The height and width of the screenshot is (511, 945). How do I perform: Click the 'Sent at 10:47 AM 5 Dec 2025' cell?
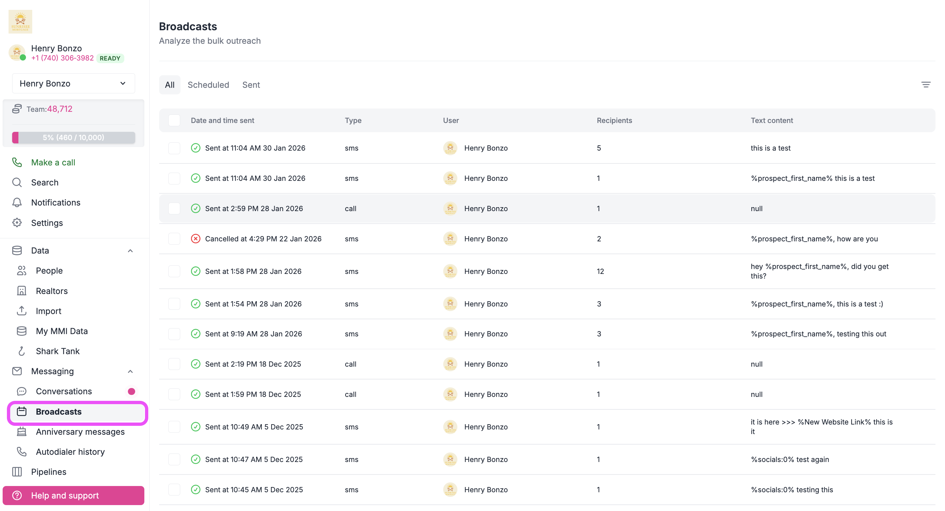coord(254,459)
